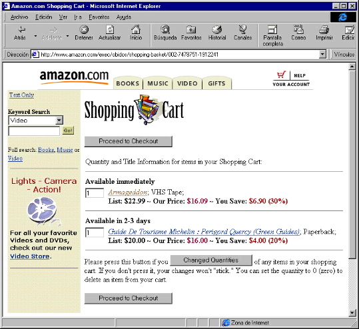
Task: Click the Zona de Internet globe icon
Action: click(226, 323)
